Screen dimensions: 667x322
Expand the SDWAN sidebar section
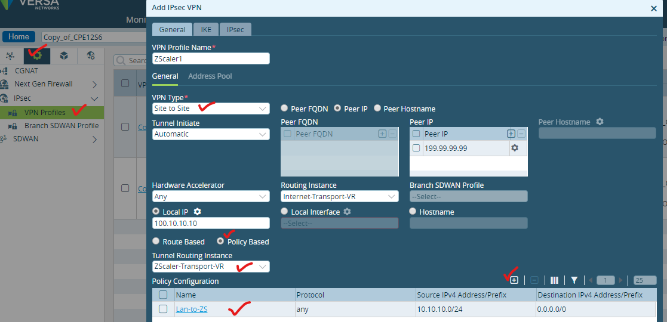coord(94,140)
